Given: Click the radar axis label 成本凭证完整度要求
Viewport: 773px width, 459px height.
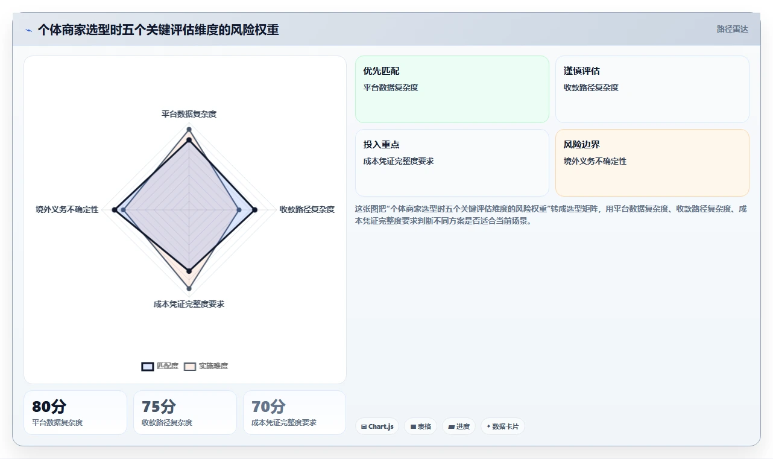Looking at the screenshot, I should click(189, 304).
